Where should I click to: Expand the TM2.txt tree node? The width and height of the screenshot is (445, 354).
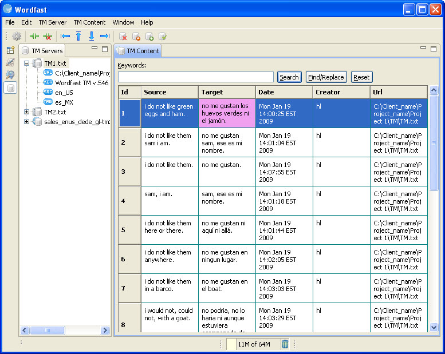pos(27,112)
